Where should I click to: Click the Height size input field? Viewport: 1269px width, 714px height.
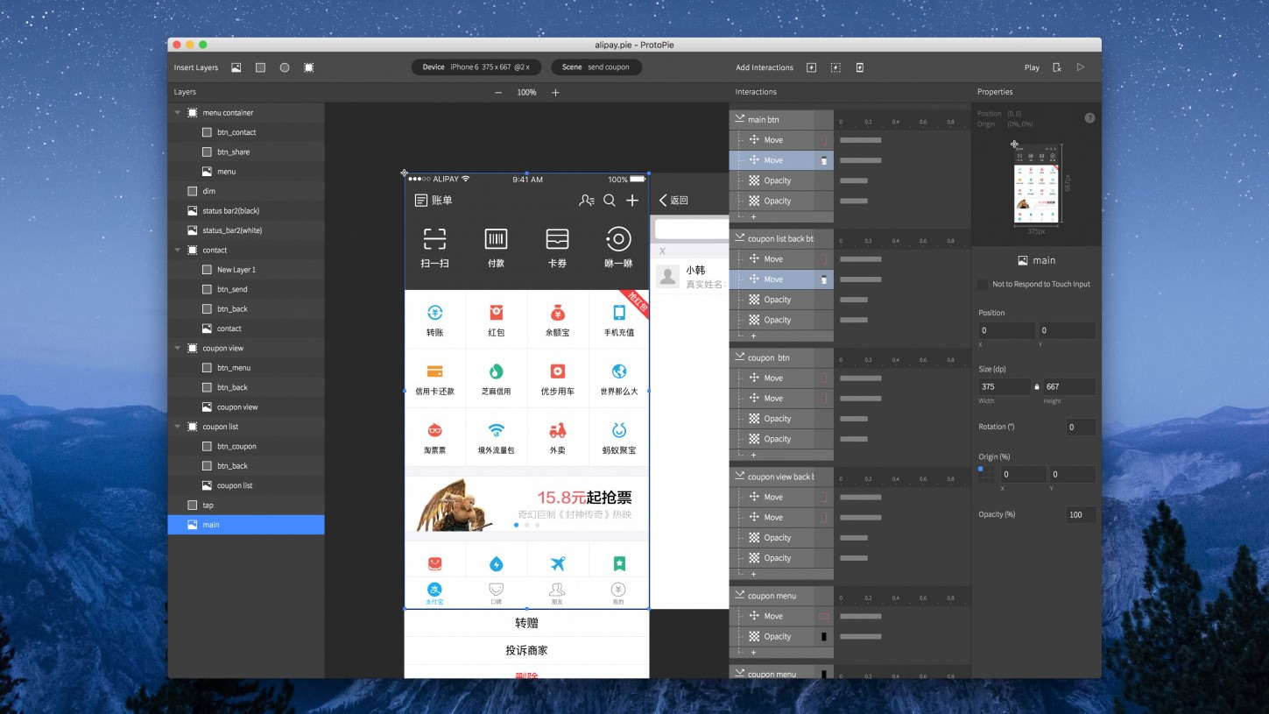[1068, 386]
